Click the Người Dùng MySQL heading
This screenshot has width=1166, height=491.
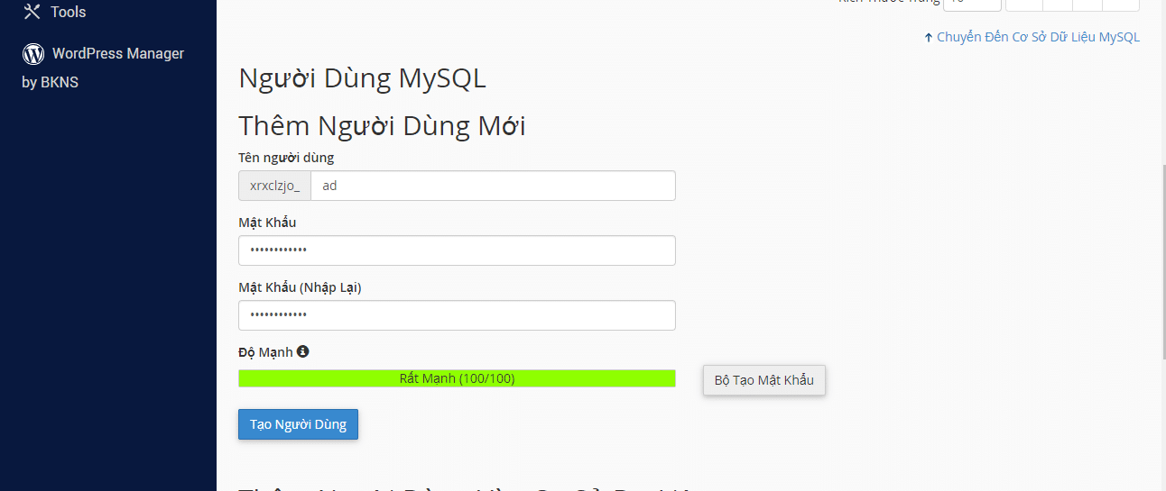point(362,78)
